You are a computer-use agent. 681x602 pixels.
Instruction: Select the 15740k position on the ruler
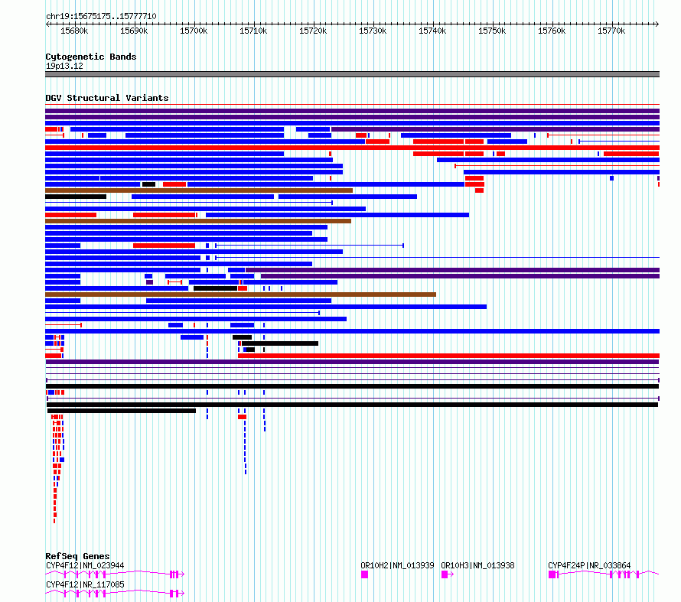[432, 31]
